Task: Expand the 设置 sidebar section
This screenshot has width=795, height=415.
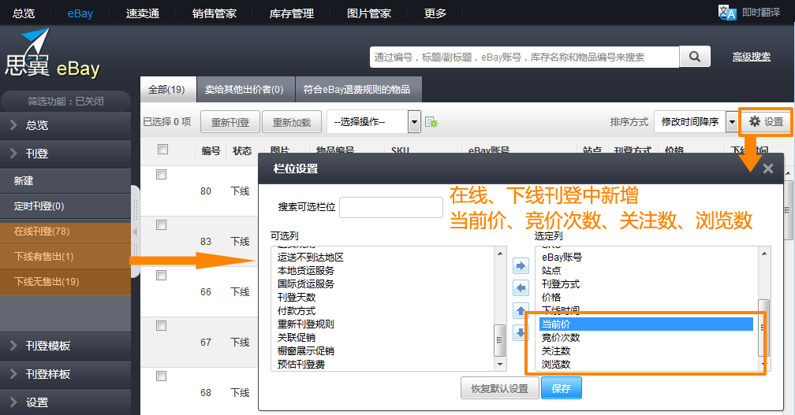Action: (x=65, y=402)
